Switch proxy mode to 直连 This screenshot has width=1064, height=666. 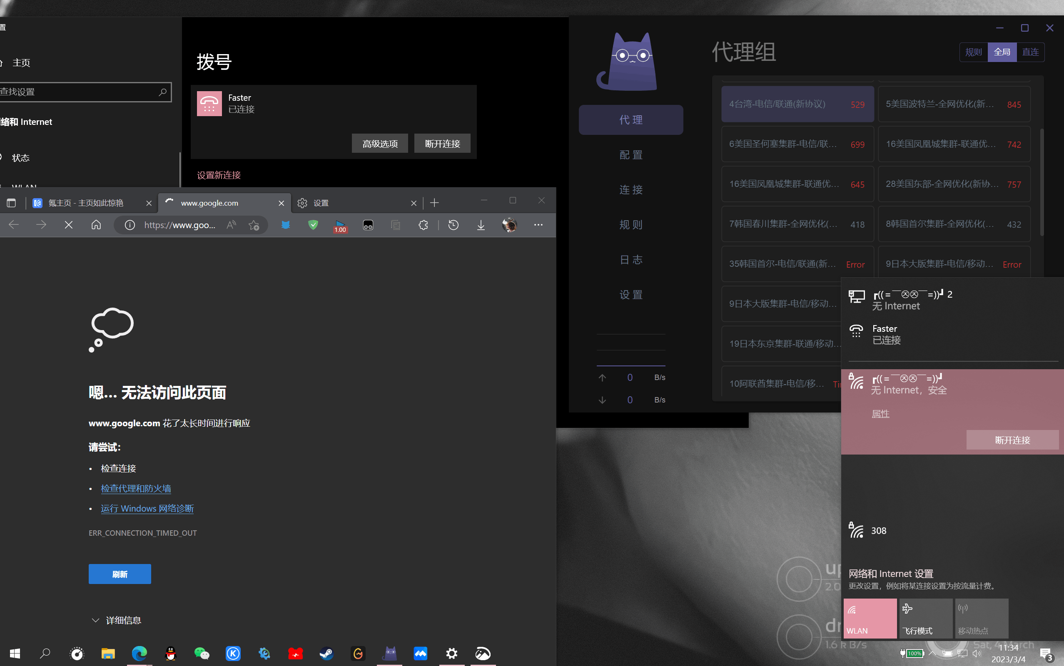pyautogui.click(x=1030, y=52)
